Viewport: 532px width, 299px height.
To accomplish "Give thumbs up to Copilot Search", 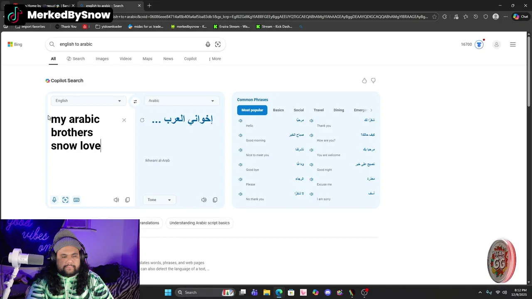I will pos(365,81).
